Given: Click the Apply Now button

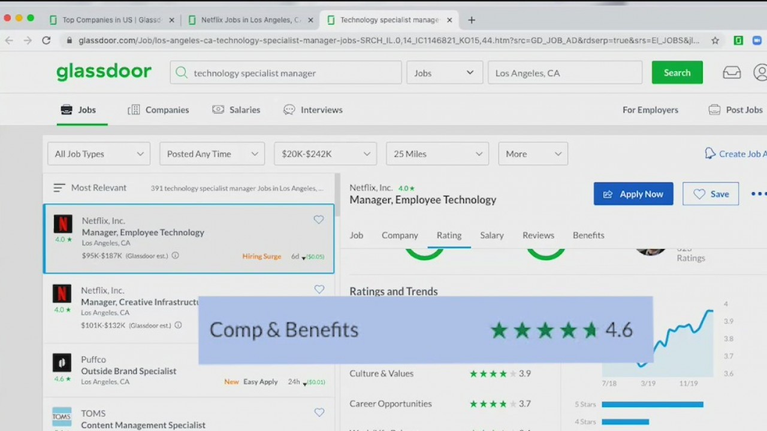Looking at the screenshot, I should (x=633, y=194).
